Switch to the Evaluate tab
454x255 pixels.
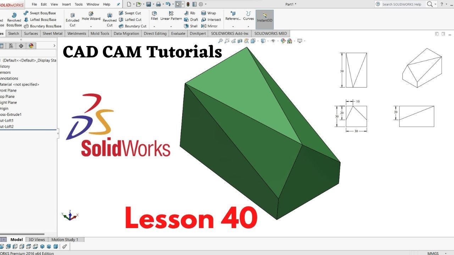pyautogui.click(x=178, y=34)
